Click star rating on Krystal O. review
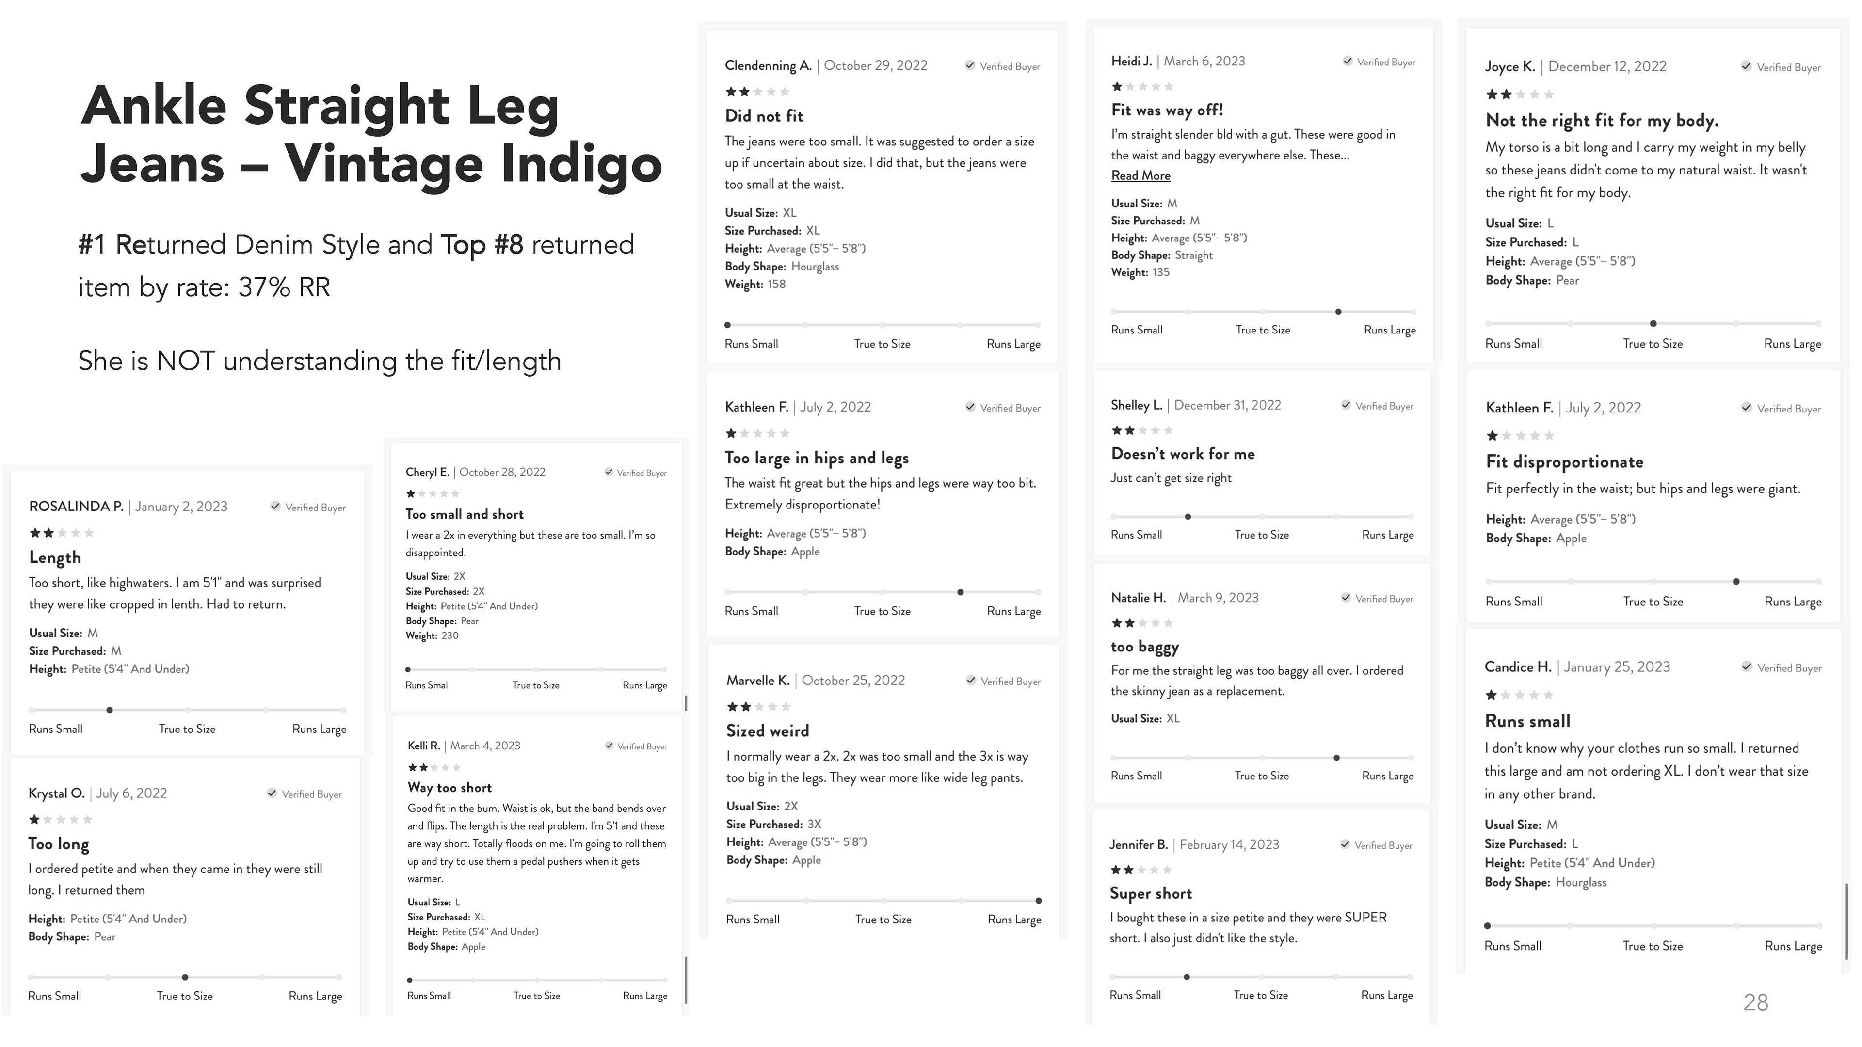The height and width of the screenshot is (1047, 1862). pos(61,819)
